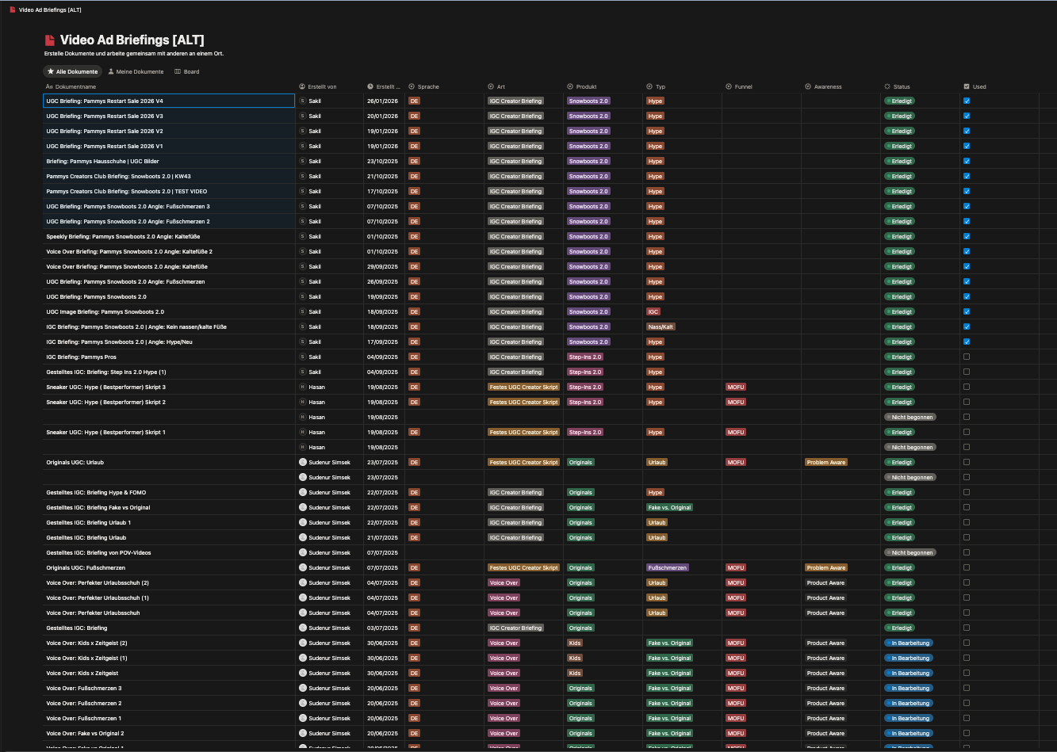Click Hasan's avatar in the Sneaker UGC Skript 1 row
Screen dimensions: 1057x752
click(302, 432)
